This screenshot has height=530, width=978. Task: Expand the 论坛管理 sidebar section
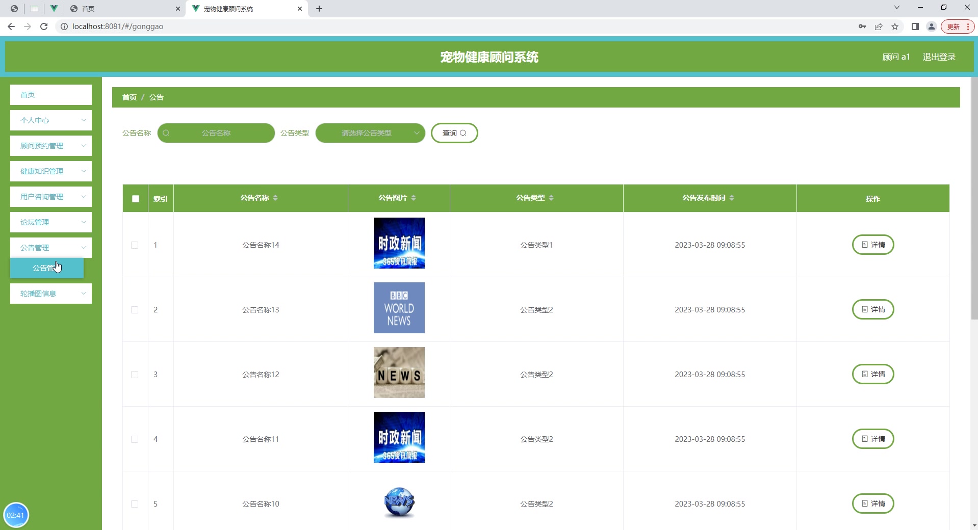50,222
